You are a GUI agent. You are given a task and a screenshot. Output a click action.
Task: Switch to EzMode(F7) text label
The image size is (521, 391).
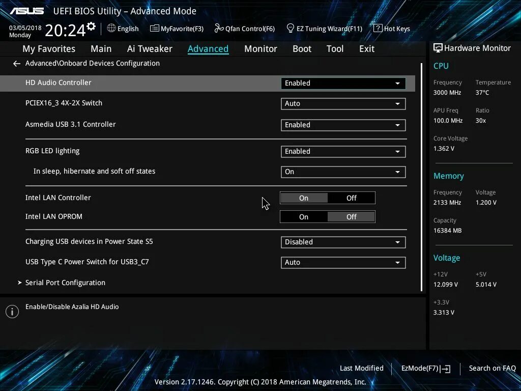pos(420,369)
